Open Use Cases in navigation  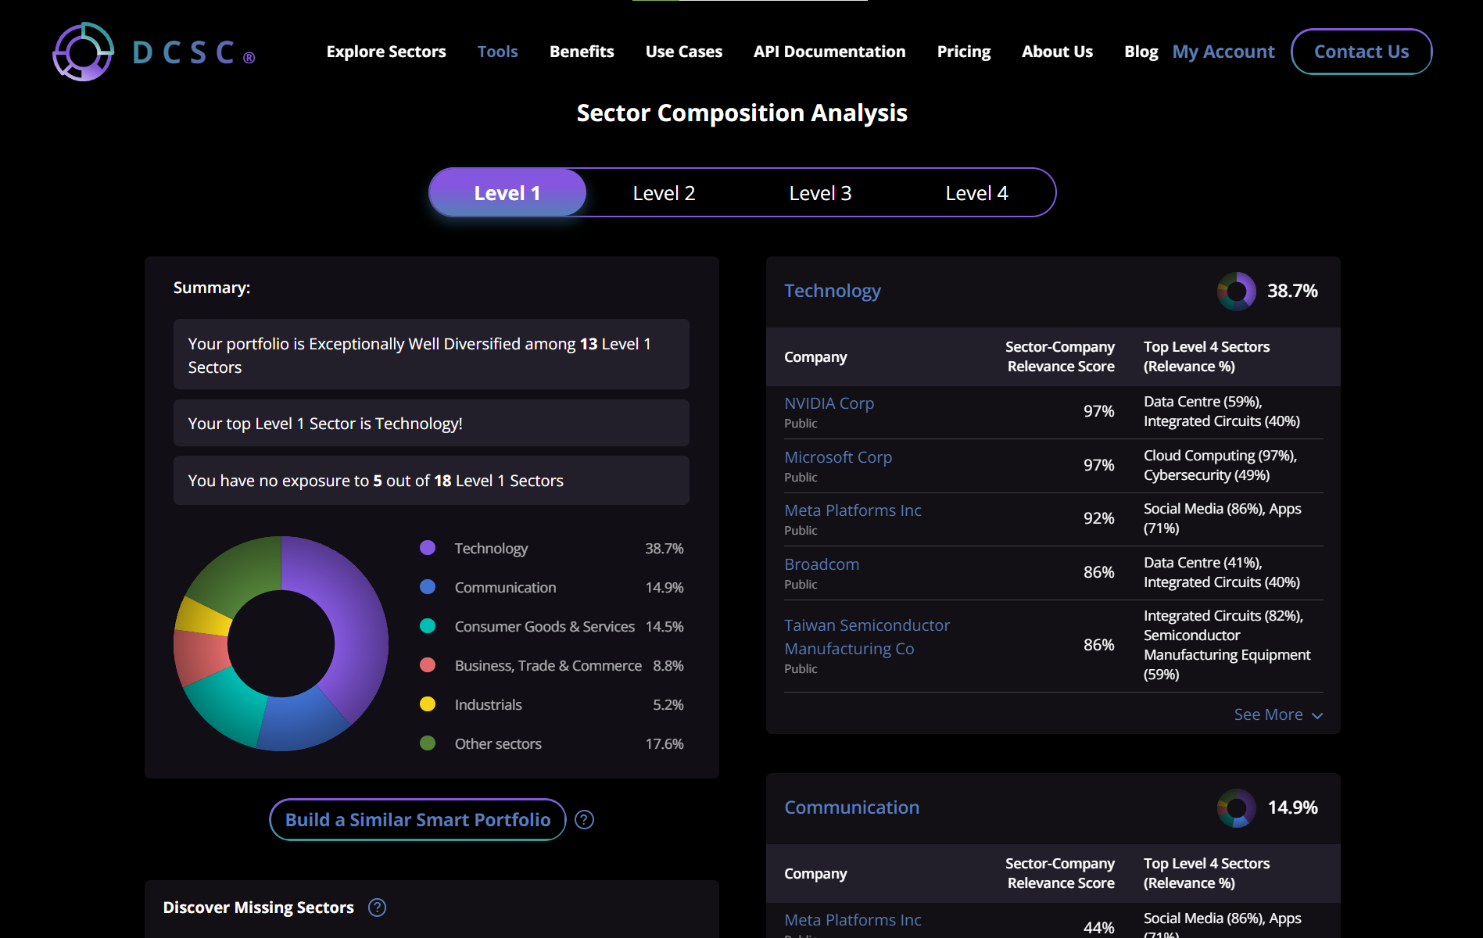(684, 52)
